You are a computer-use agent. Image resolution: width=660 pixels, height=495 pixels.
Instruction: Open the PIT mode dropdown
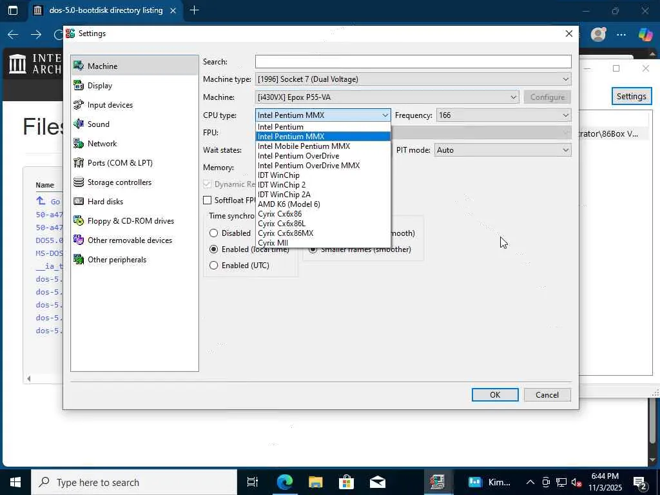coord(503,150)
